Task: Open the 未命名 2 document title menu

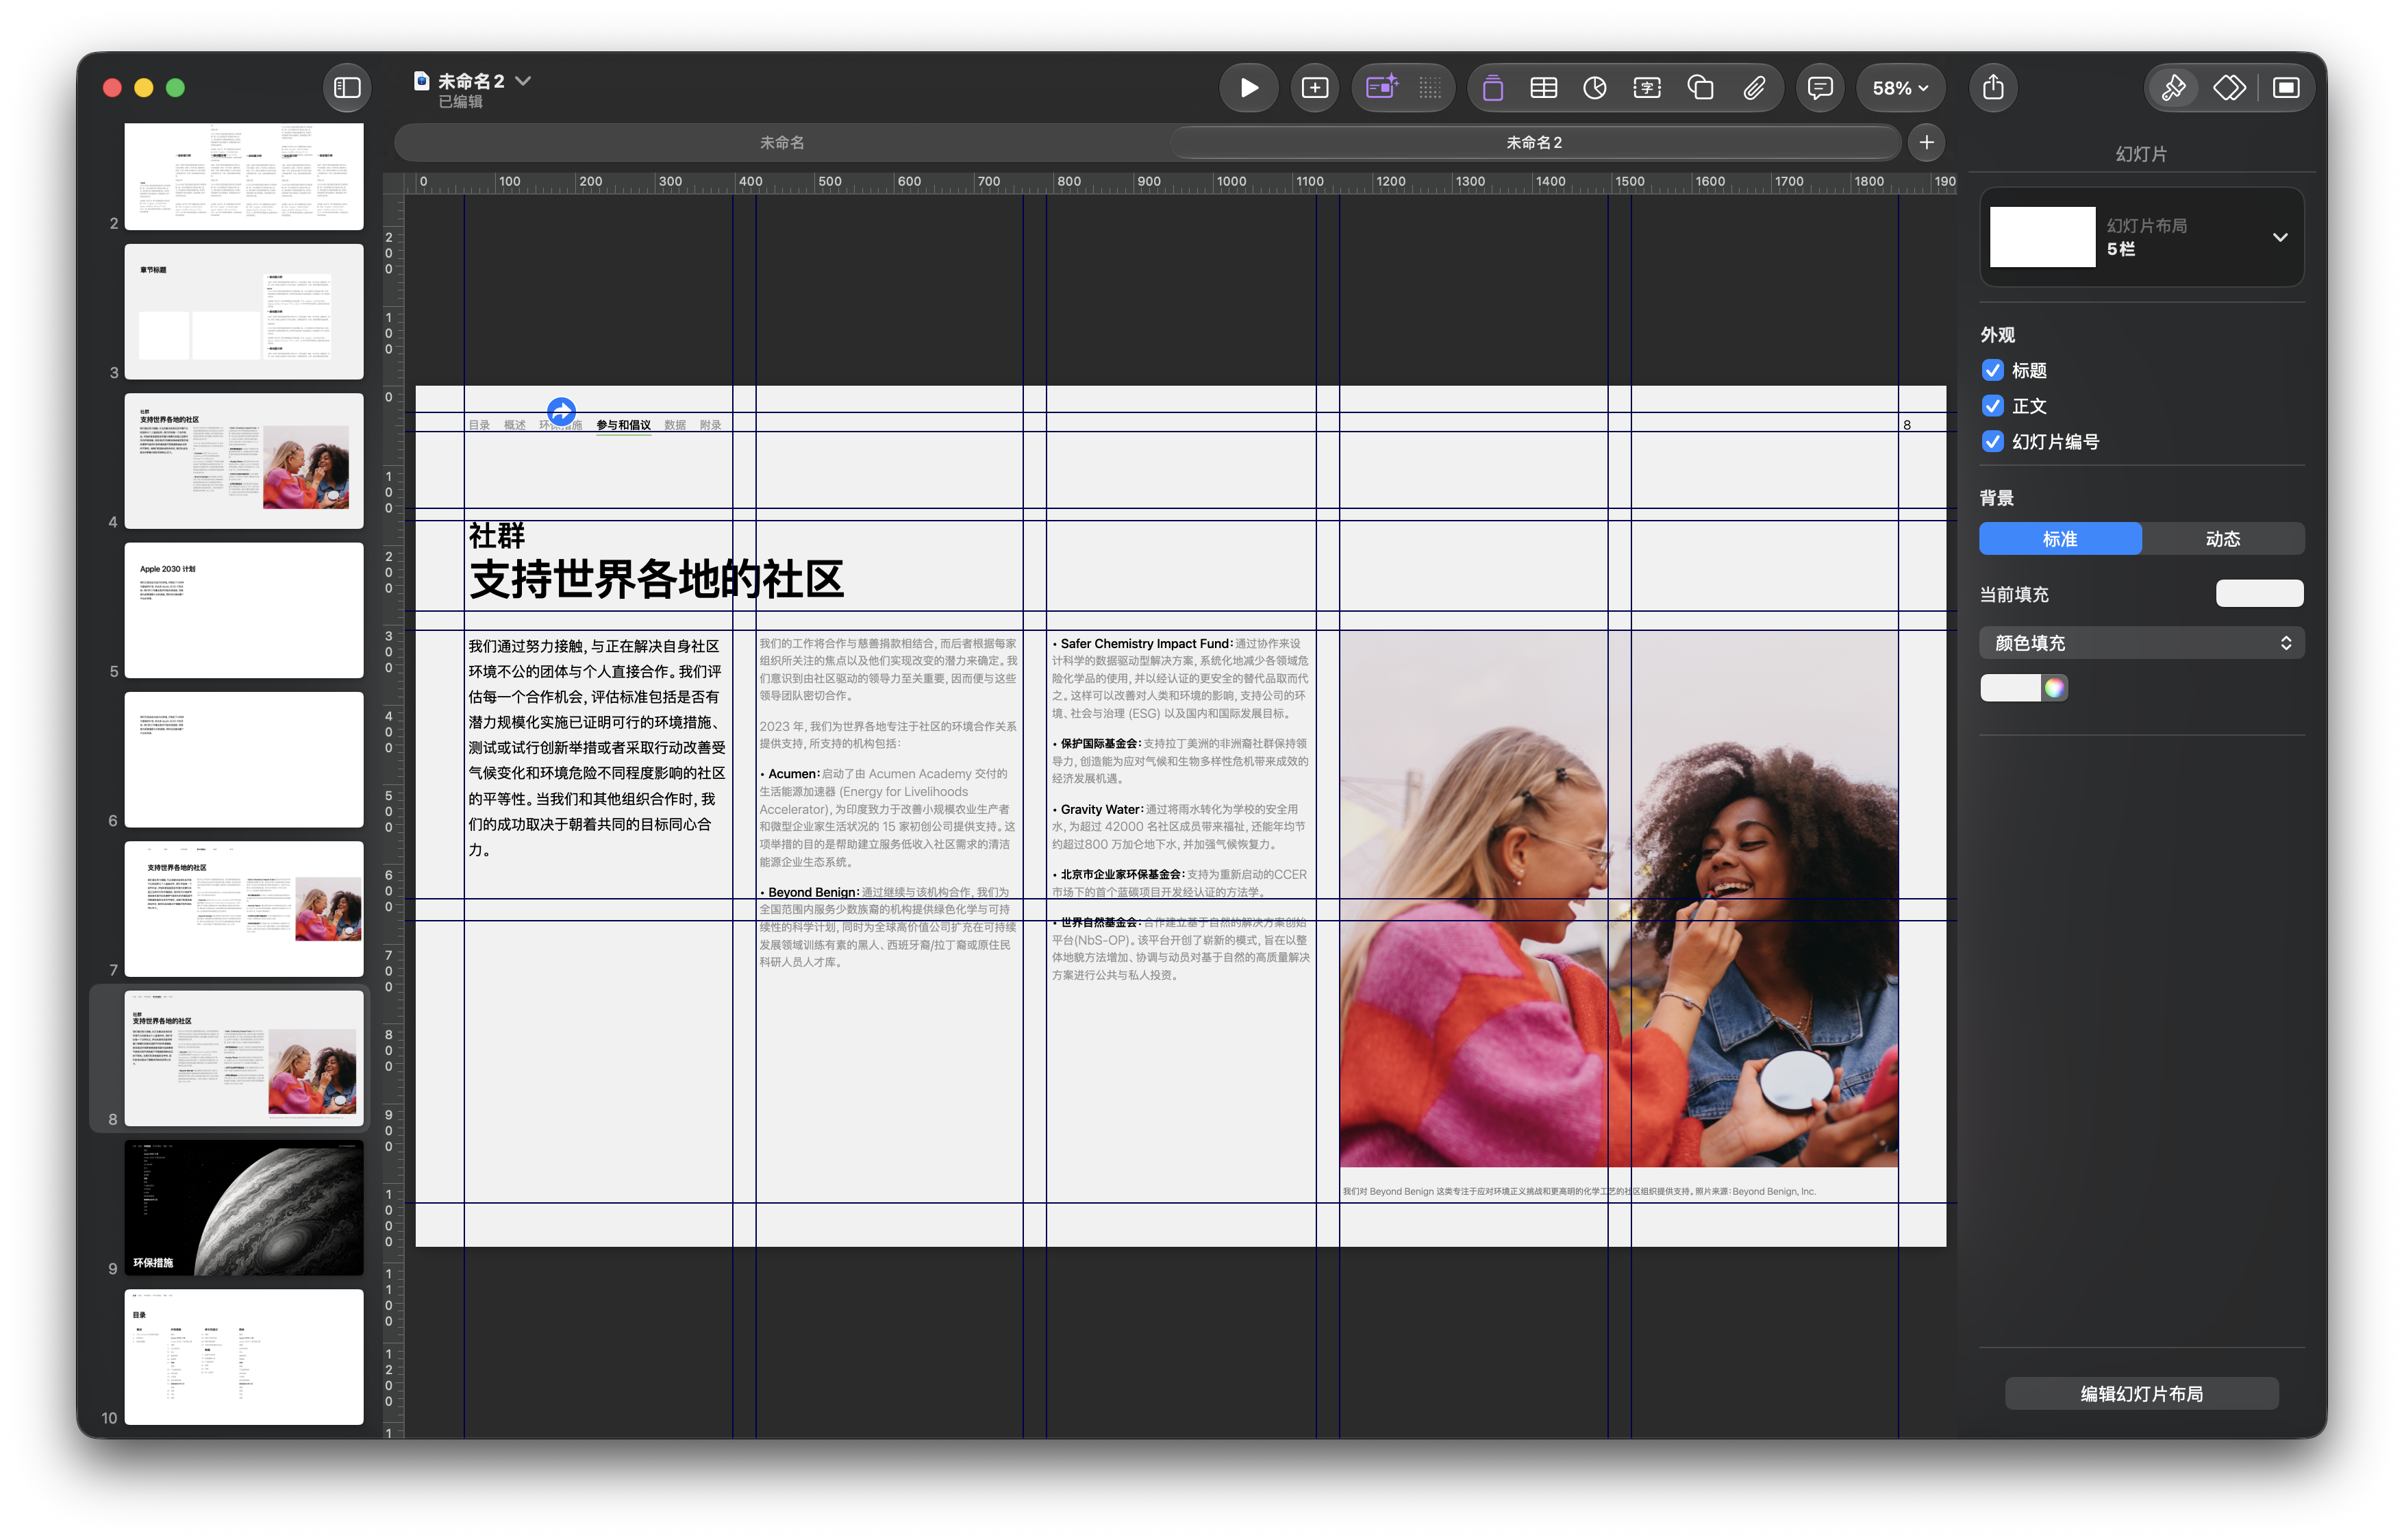Action: click(484, 81)
